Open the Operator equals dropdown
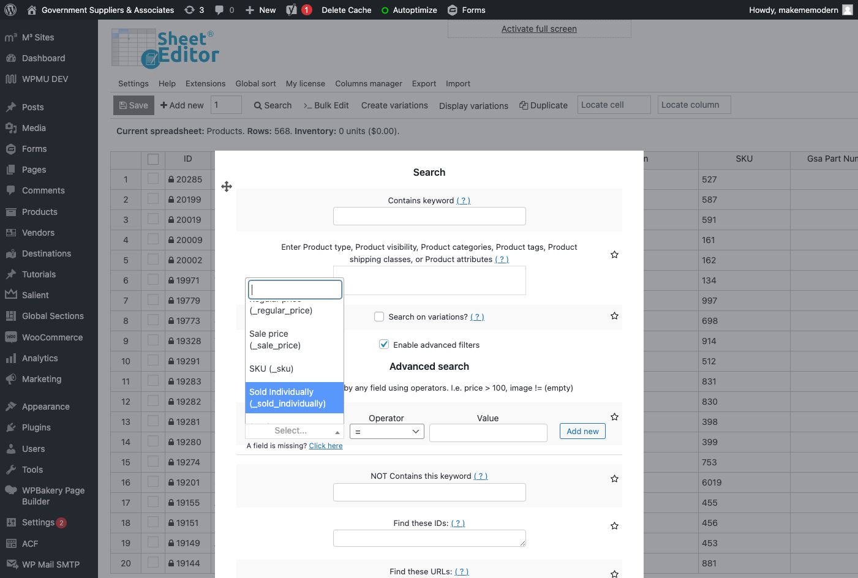 pos(387,432)
